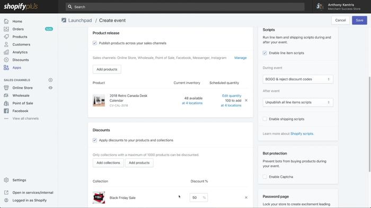Click the Point of Sale bag icon
371x208 pixels.
[6, 103]
